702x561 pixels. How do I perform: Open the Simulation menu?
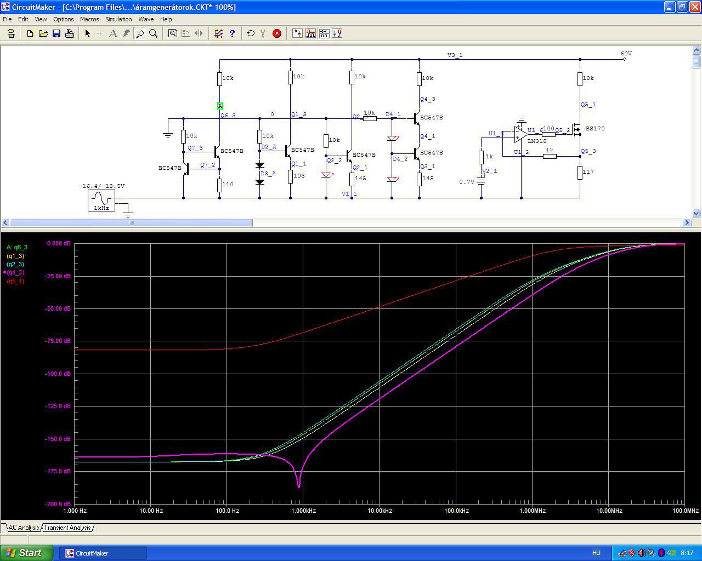118,19
